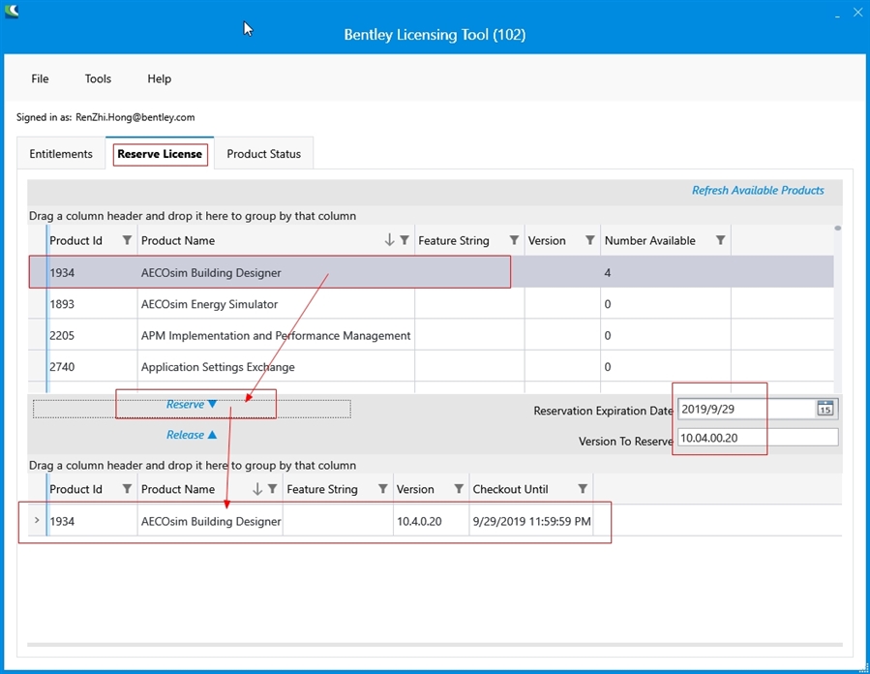This screenshot has width=870, height=674.
Task: Open the Tools menu
Action: pos(98,78)
